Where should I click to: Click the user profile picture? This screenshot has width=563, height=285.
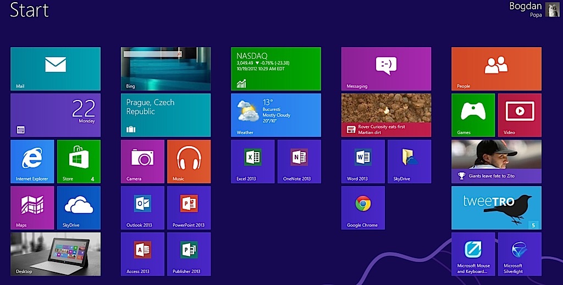pyautogui.click(x=553, y=10)
